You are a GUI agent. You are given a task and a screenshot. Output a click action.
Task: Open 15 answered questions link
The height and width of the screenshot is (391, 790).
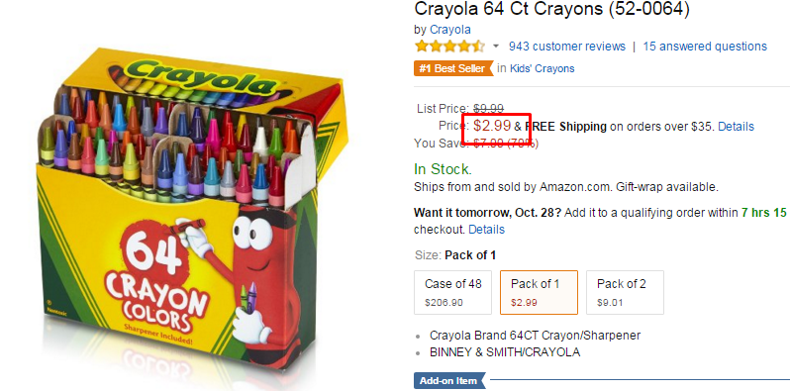(x=705, y=47)
